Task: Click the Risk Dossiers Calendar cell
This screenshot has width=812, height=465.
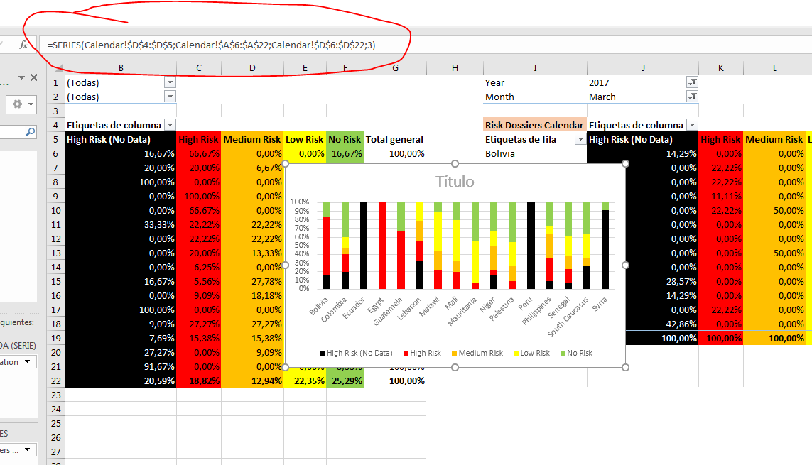Action: coord(535,125)
